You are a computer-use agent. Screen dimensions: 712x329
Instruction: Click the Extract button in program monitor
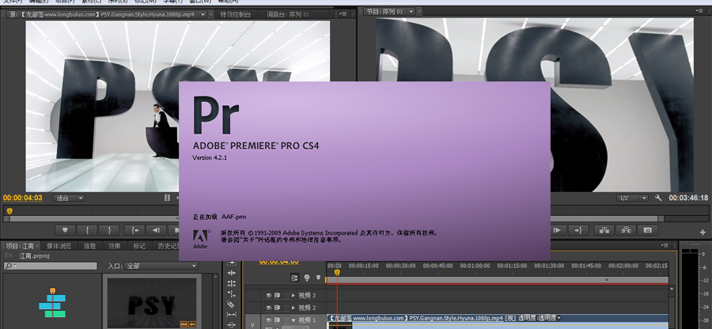click(626, 230)
